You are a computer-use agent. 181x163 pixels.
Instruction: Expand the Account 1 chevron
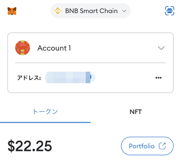(161, 48)
